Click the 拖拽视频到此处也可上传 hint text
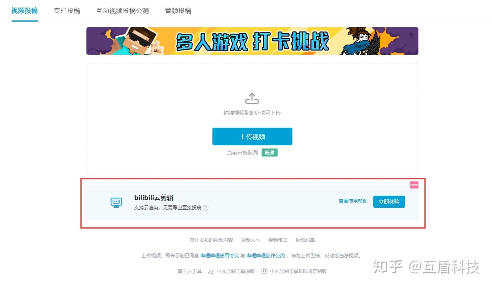The image size is (492, 287). coord(252,113)
